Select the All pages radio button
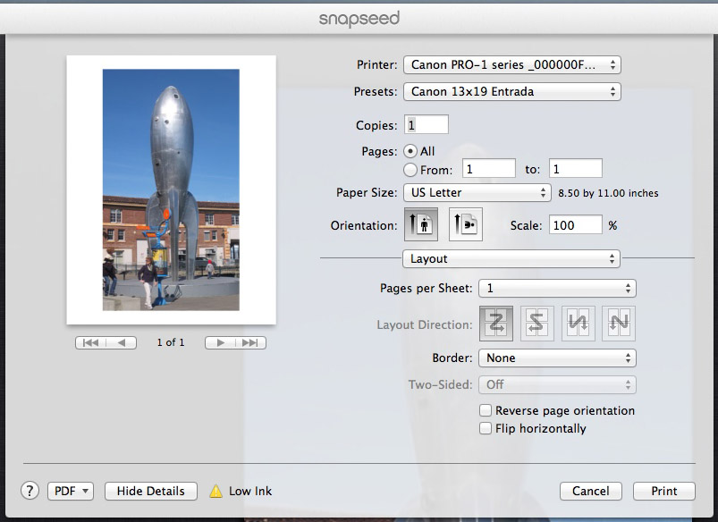This screenshot has width=718, height=522. 410,151
